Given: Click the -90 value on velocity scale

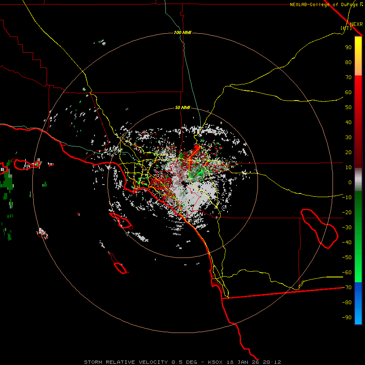Looking at the screenshot, I should [x=347, y=318].
